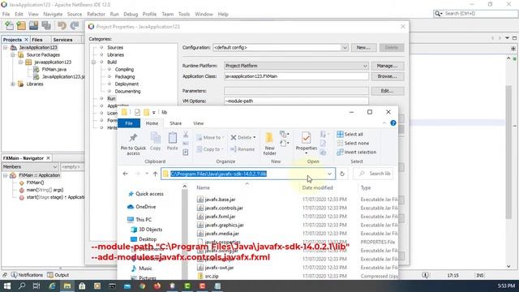The height and width of the screenshot is (292, 519).
Task: Select the Packaging category under Build
Action: [x=125, y=77]
